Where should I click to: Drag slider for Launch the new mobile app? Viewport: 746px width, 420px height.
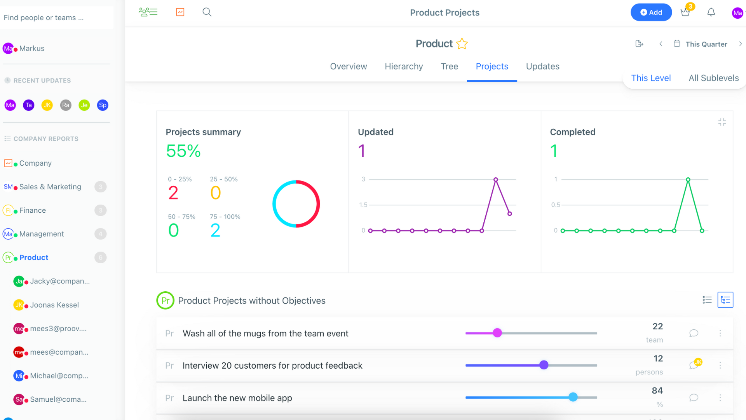coord(574,397)
